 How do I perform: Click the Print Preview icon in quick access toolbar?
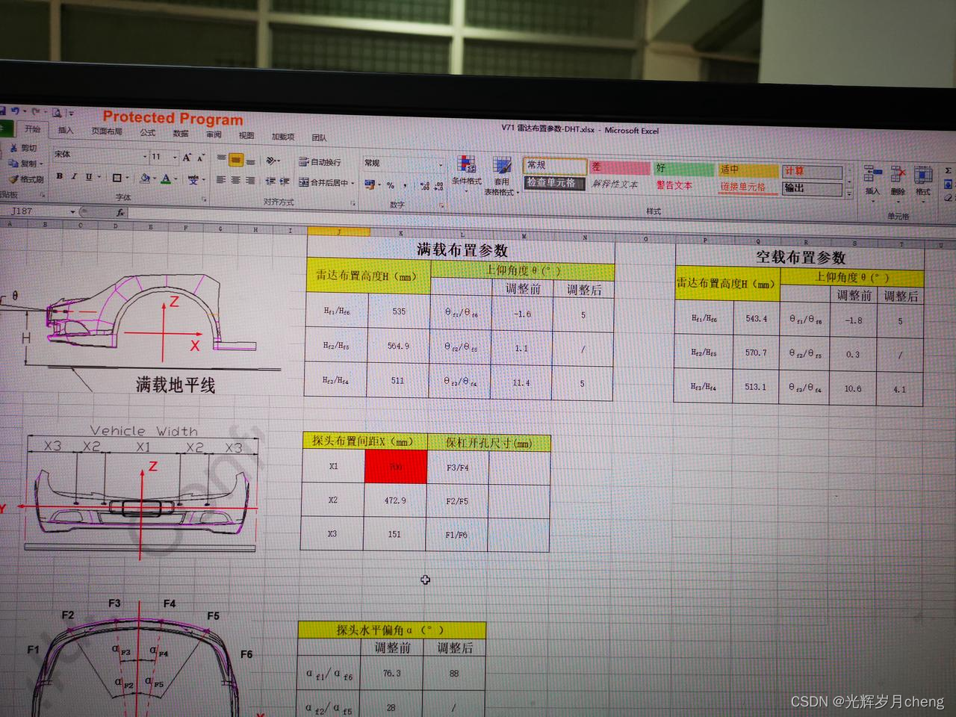click(x=57, y=113)
